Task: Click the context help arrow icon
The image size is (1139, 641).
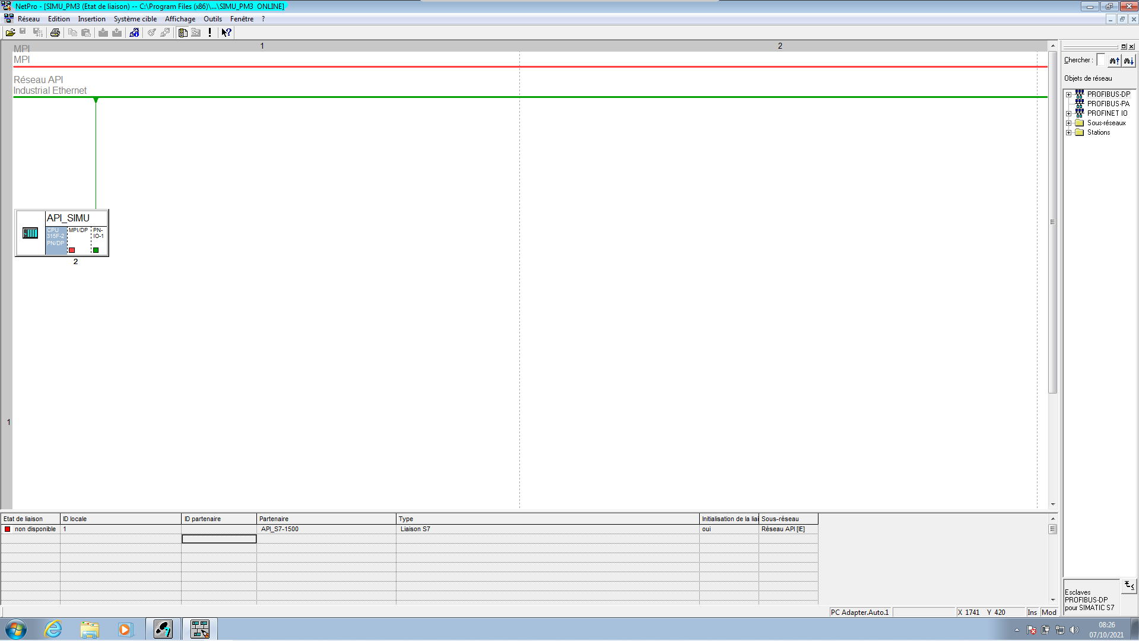Action: point(226,33)
